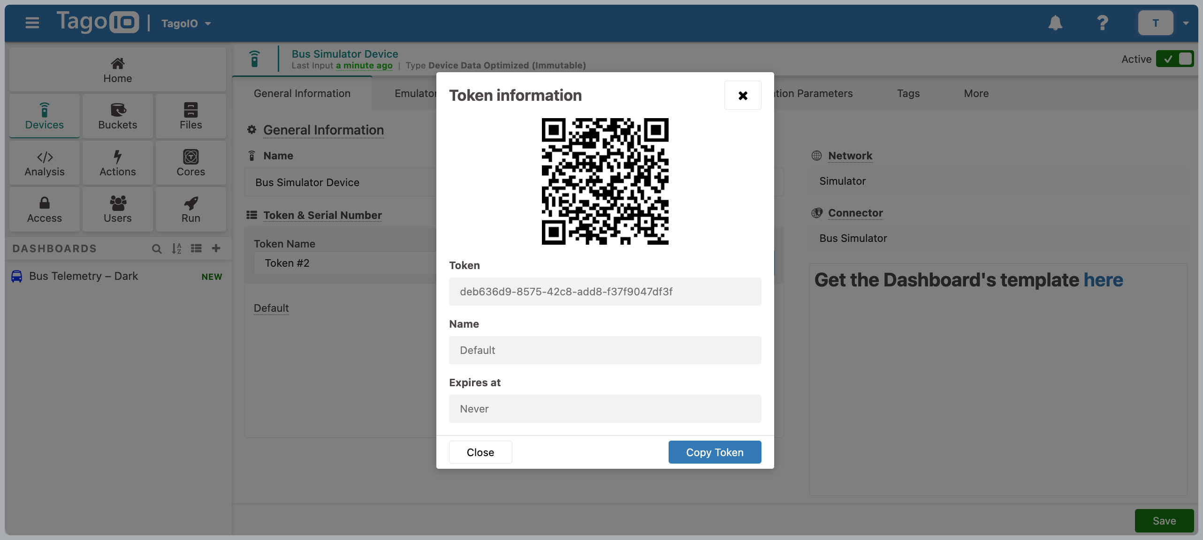Click the T profile avatar
Image resolution: width=1203 pixels, height=540 pixels.
point(1155,22)
